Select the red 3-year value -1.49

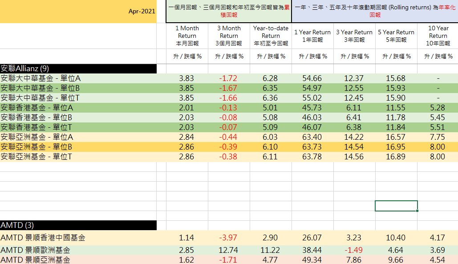point(353,250)
